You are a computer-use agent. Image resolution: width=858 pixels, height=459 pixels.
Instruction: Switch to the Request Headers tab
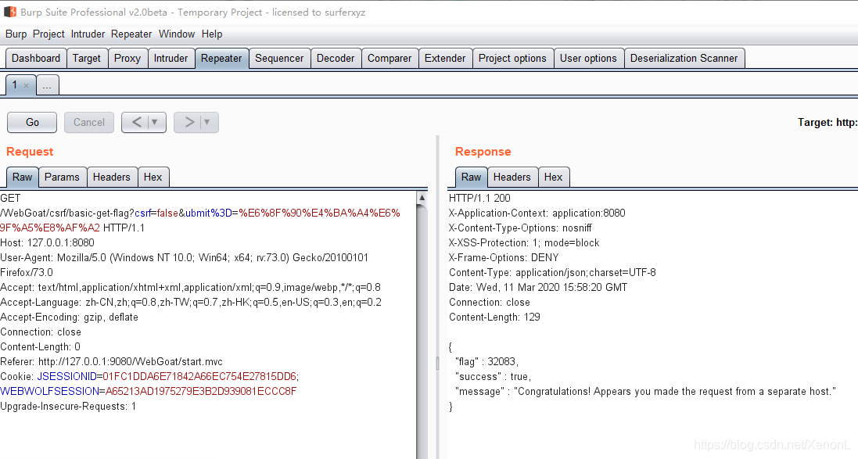[x=112, y=177]
